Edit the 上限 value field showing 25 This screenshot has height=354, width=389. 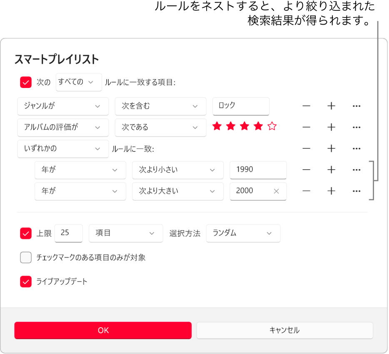pos(68,233)
